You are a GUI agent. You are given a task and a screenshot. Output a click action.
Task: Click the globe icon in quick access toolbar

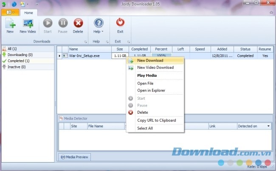tap(14, 4)
